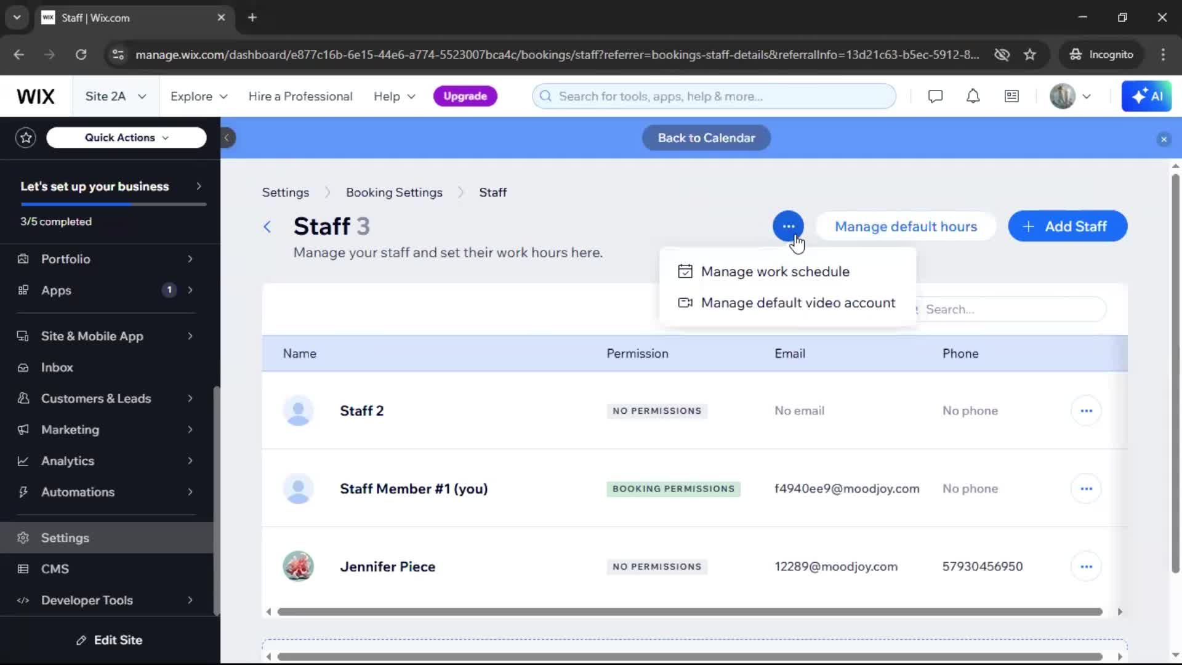
Task: Open the chat messages icon
Action: (935, 97)
